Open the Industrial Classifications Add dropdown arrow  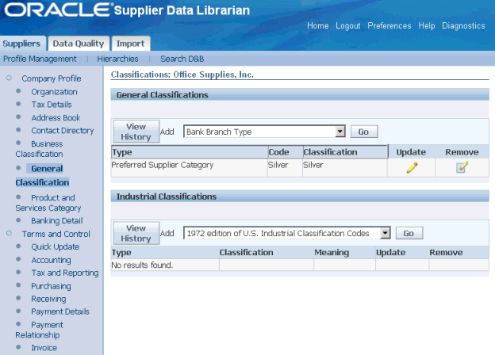tap(386, 233)
